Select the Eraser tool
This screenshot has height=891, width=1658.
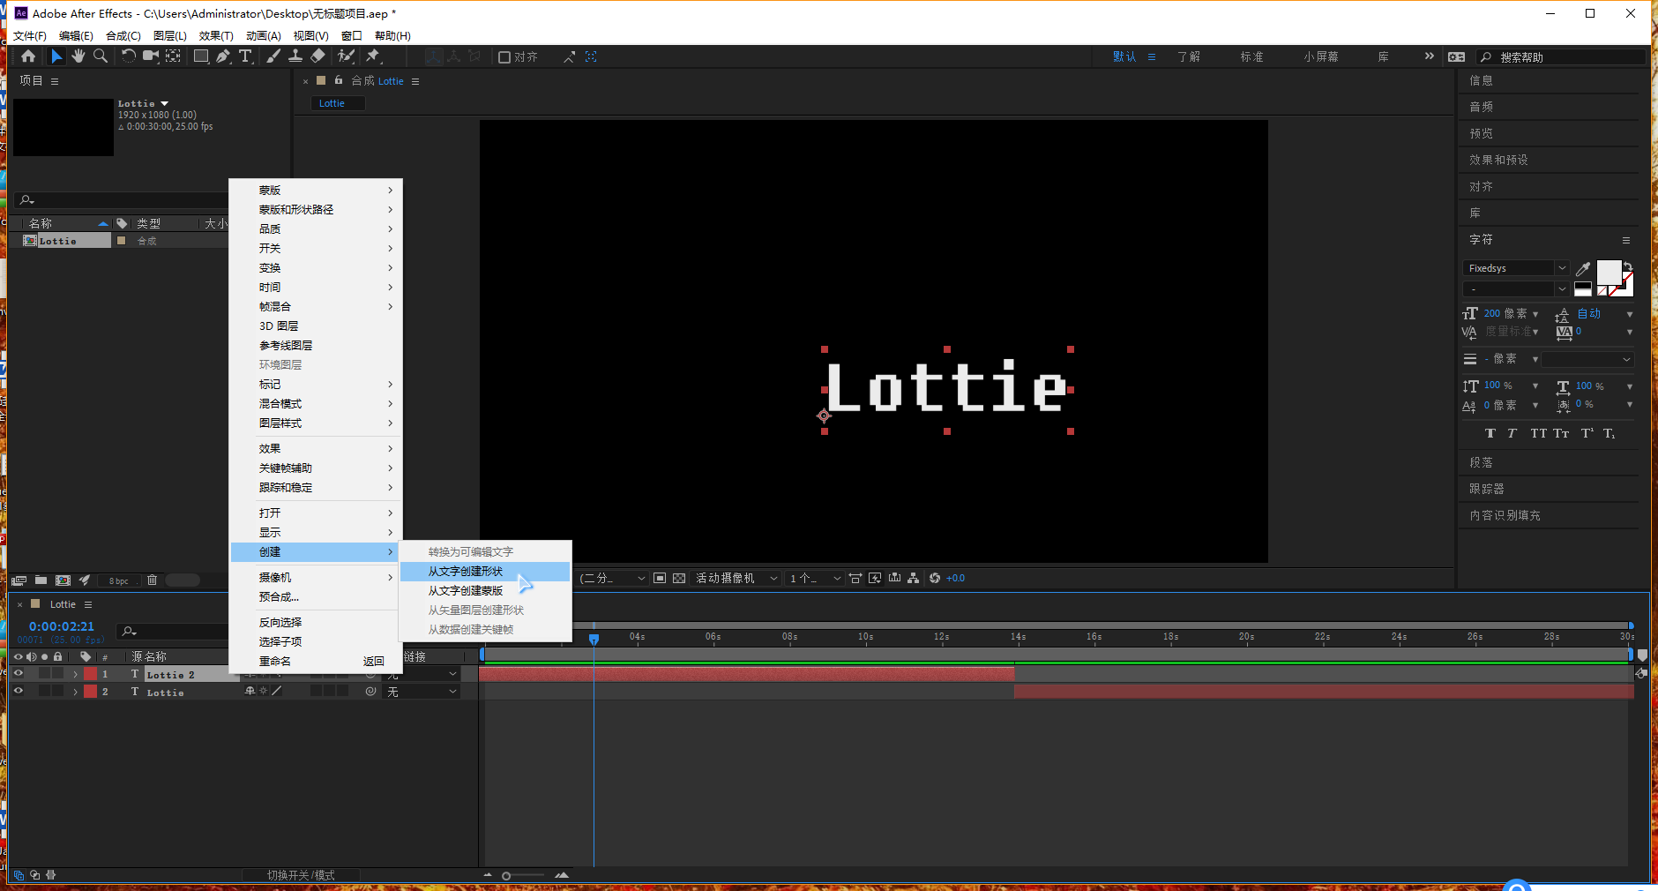coord(318,56)
